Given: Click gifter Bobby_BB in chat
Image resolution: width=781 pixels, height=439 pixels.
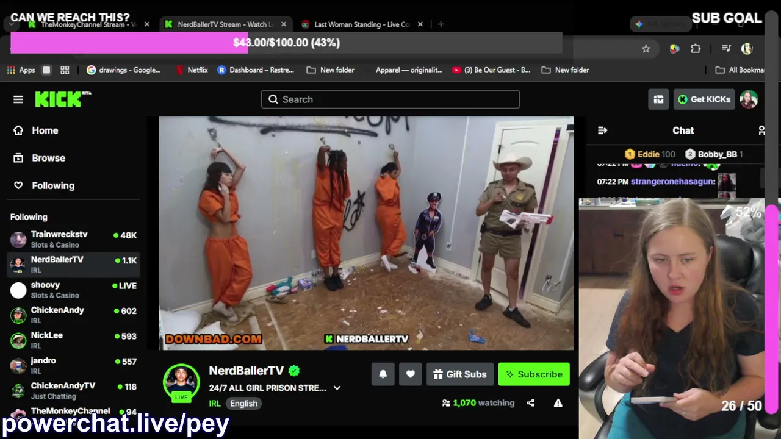Looking at the screenshot, I should (x=714, y=154).
